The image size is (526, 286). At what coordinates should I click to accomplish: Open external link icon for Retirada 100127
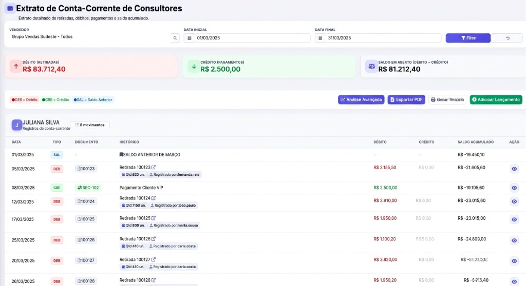(153, 259)
